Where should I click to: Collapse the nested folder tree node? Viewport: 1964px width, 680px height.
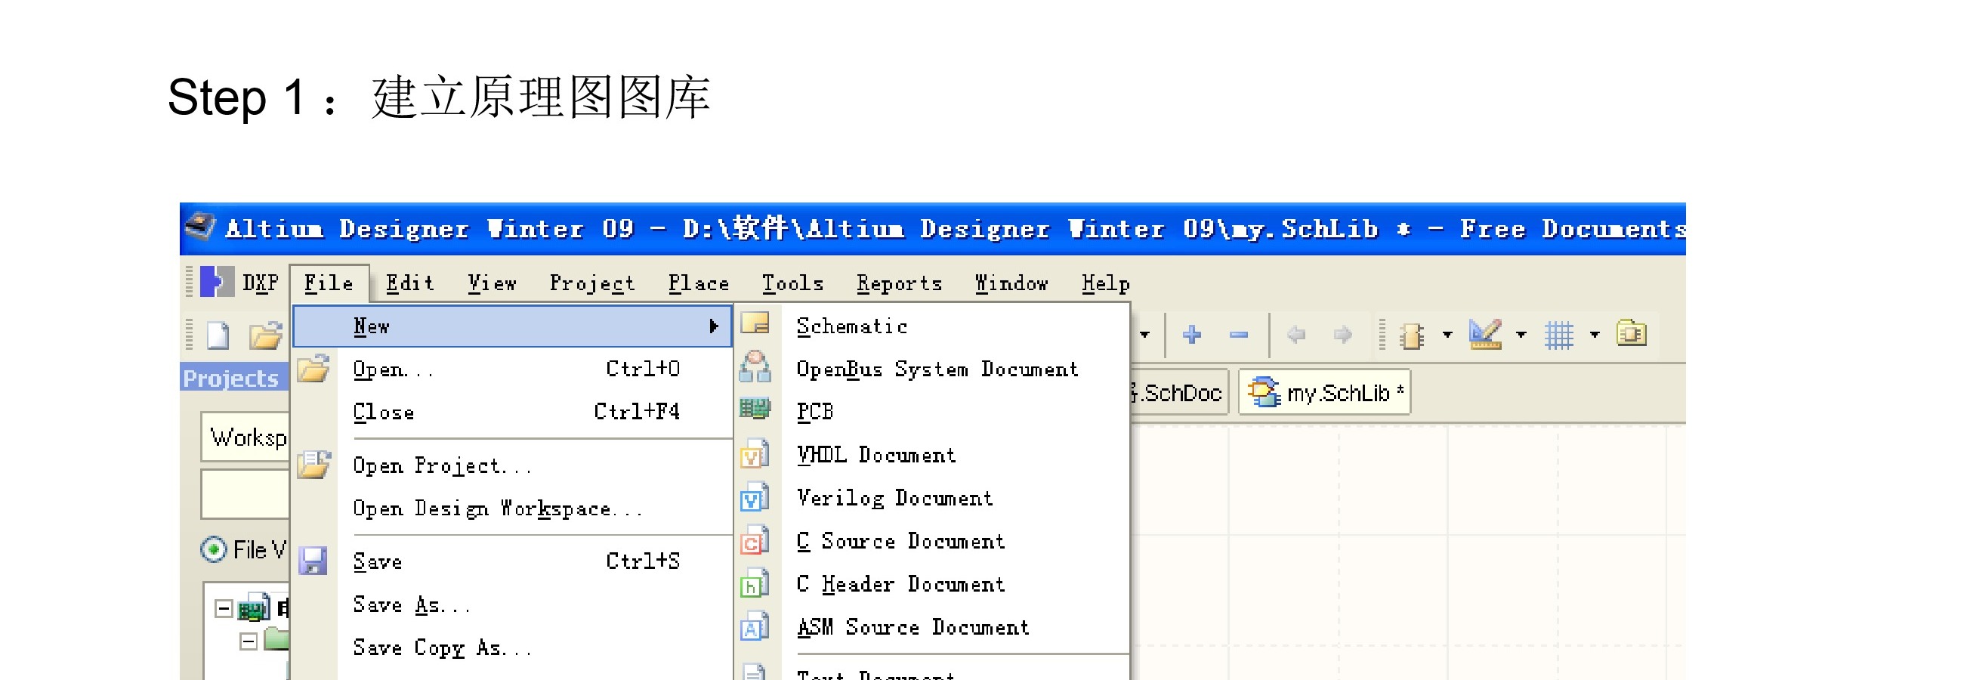249,641
